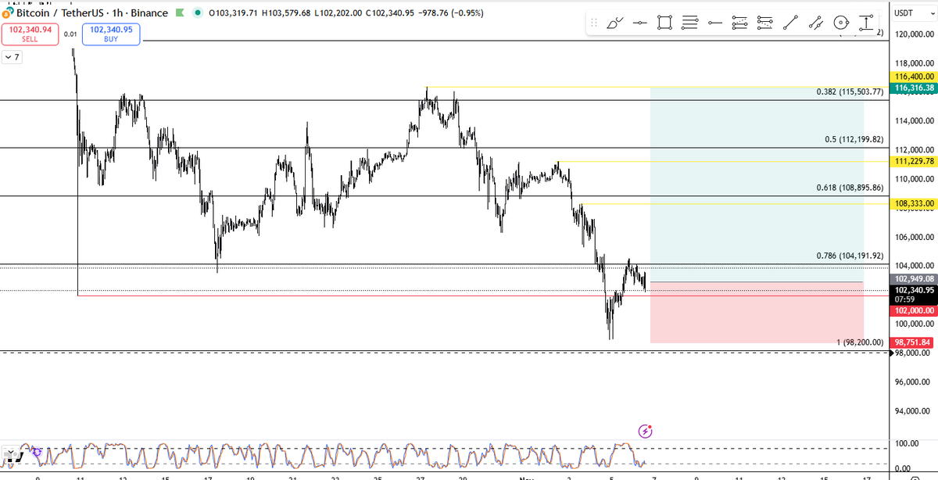938x480 pixels.
Task: Click the green market status dot
Action: (197, 13)
